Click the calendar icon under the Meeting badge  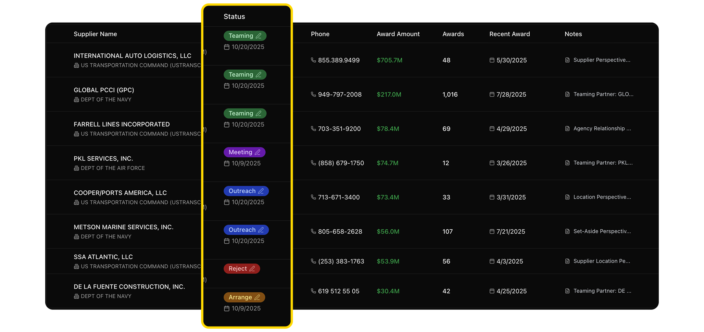[227, 164]
